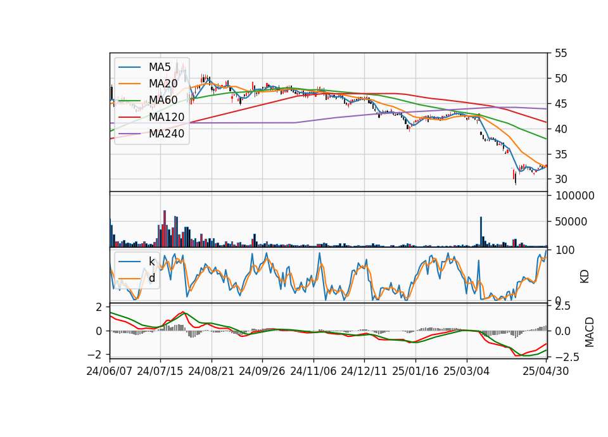608x437 pixels.
Task: Click the left MACD axis value −2
Action: (95, 355)
